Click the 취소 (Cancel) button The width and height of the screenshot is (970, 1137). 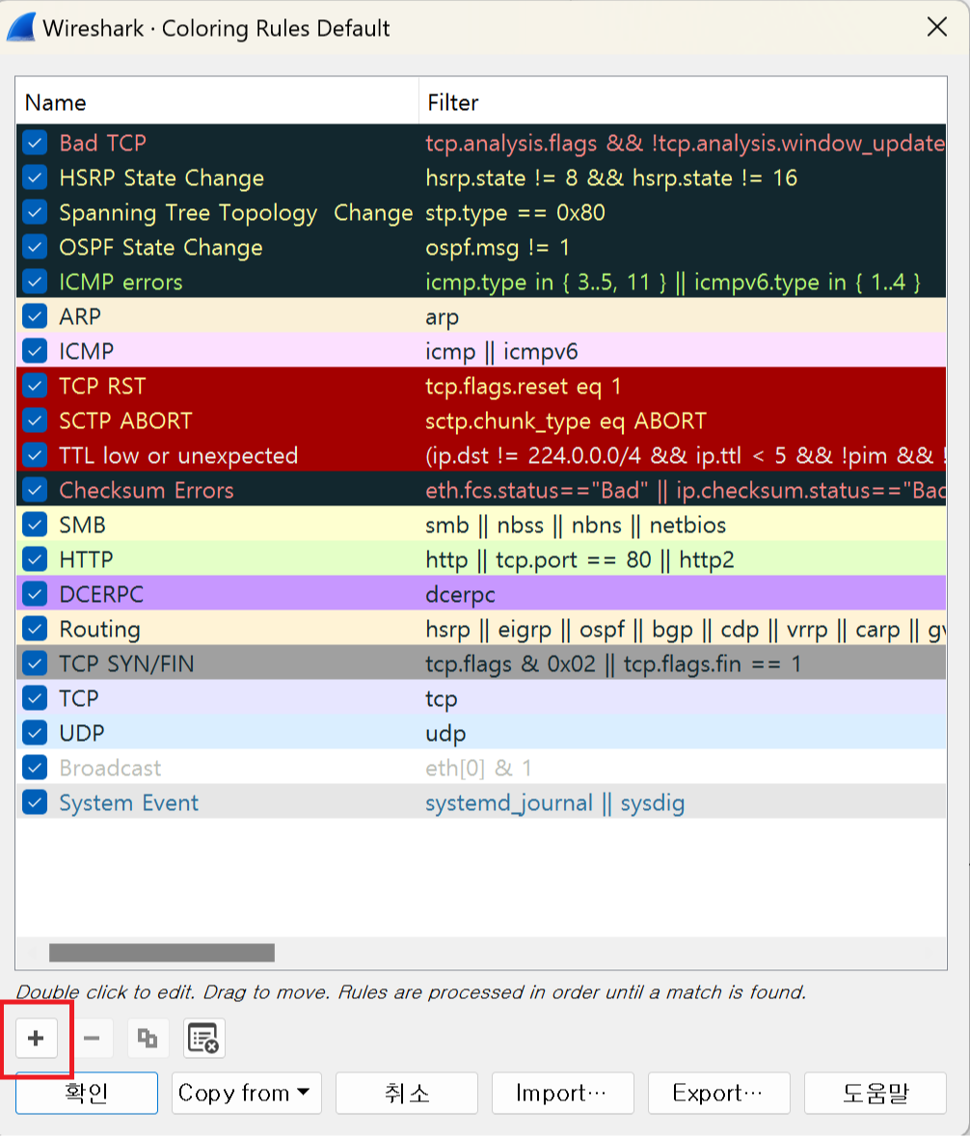(x=407, y=1093)
